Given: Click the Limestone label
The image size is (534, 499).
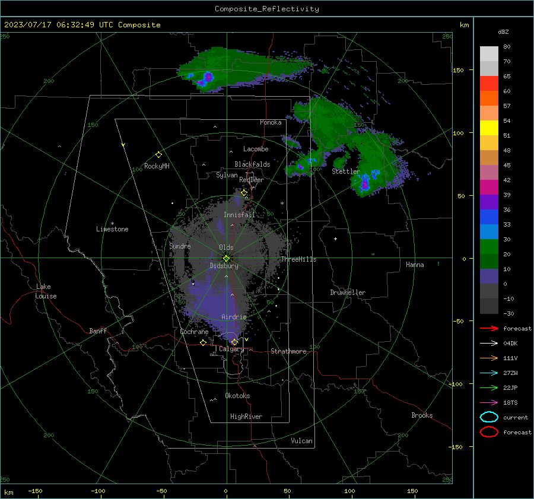Looking at the screenshot, I should pos(112,229).
